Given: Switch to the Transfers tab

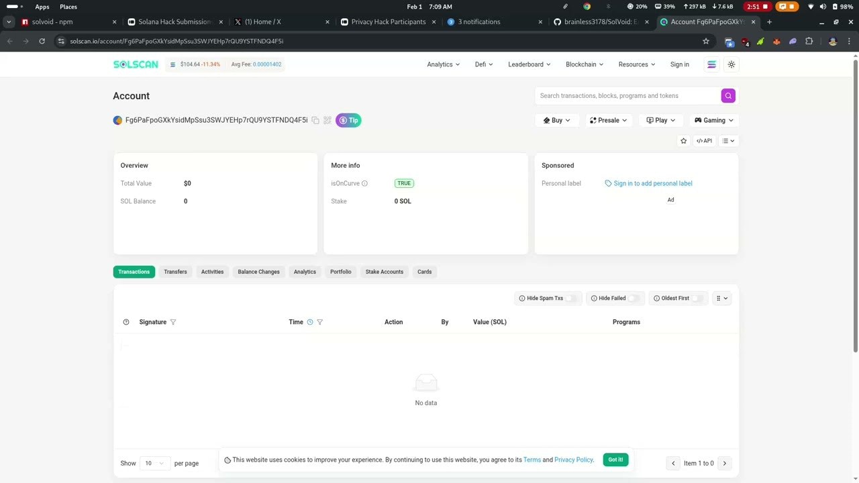Looking at the screenshot, I should tap(175, 272).
